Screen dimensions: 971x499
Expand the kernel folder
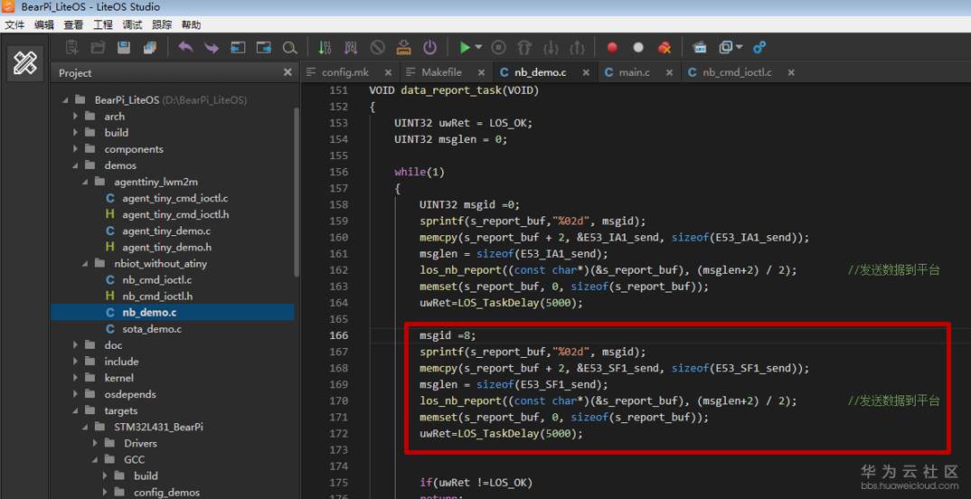[76, 378]
